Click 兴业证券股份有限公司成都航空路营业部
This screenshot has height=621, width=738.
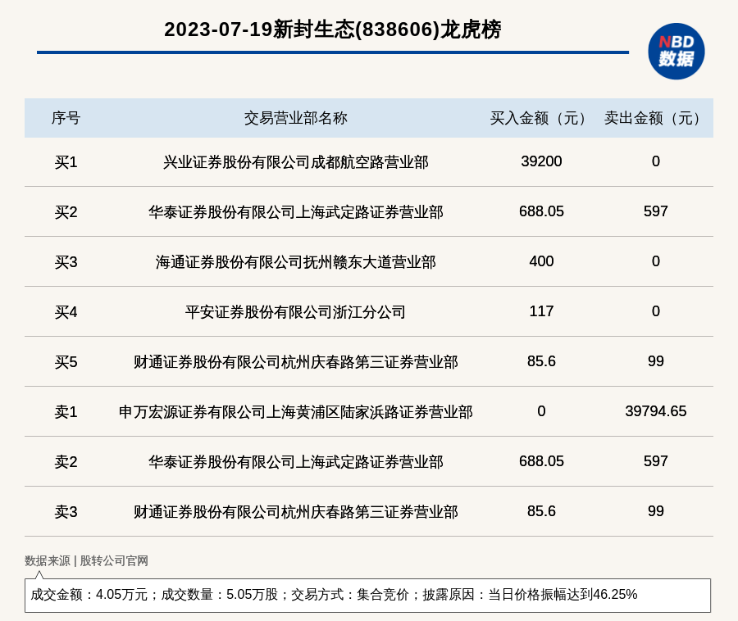295,162
